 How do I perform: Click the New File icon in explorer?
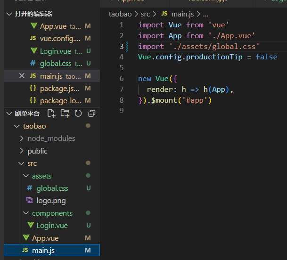coord(51,114)
